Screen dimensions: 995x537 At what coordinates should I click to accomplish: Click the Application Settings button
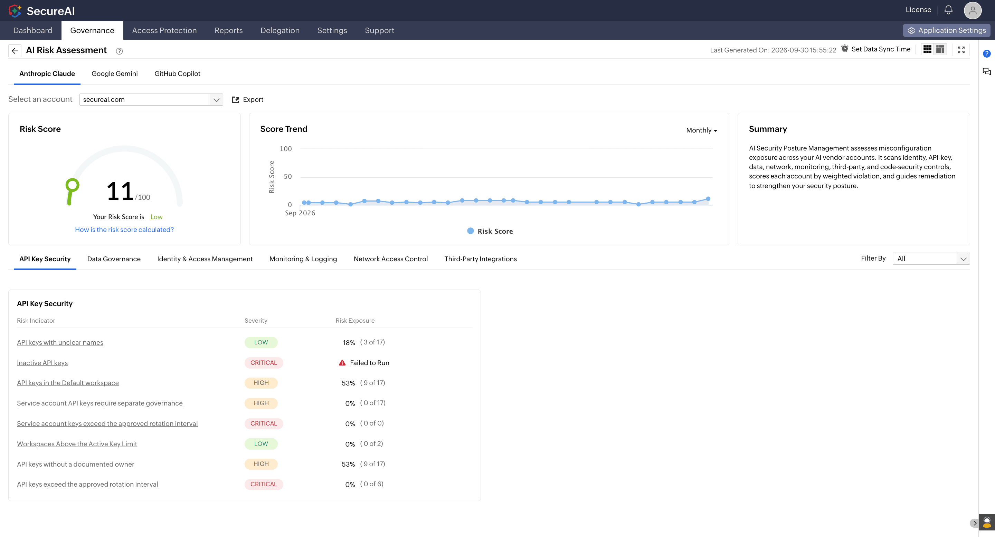947,30
